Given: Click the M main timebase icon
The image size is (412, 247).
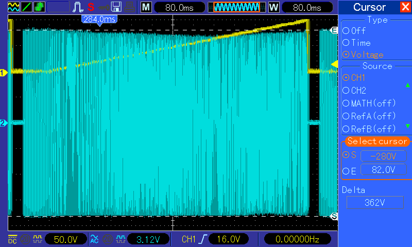Looking at the screenshot, I should (146, 7).
